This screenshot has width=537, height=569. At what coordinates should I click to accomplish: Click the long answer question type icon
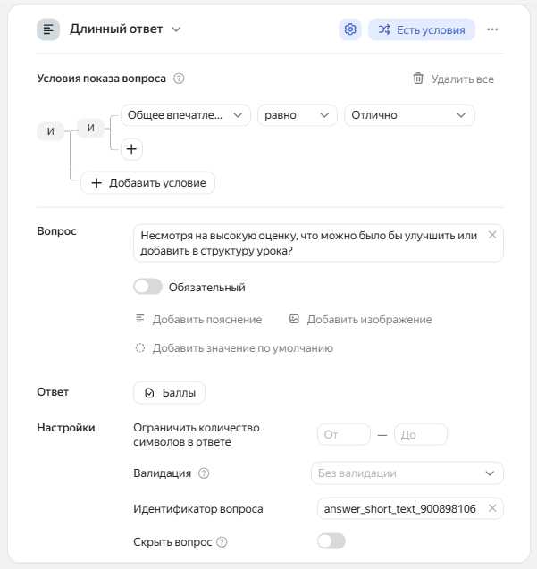tap(48, 29)
